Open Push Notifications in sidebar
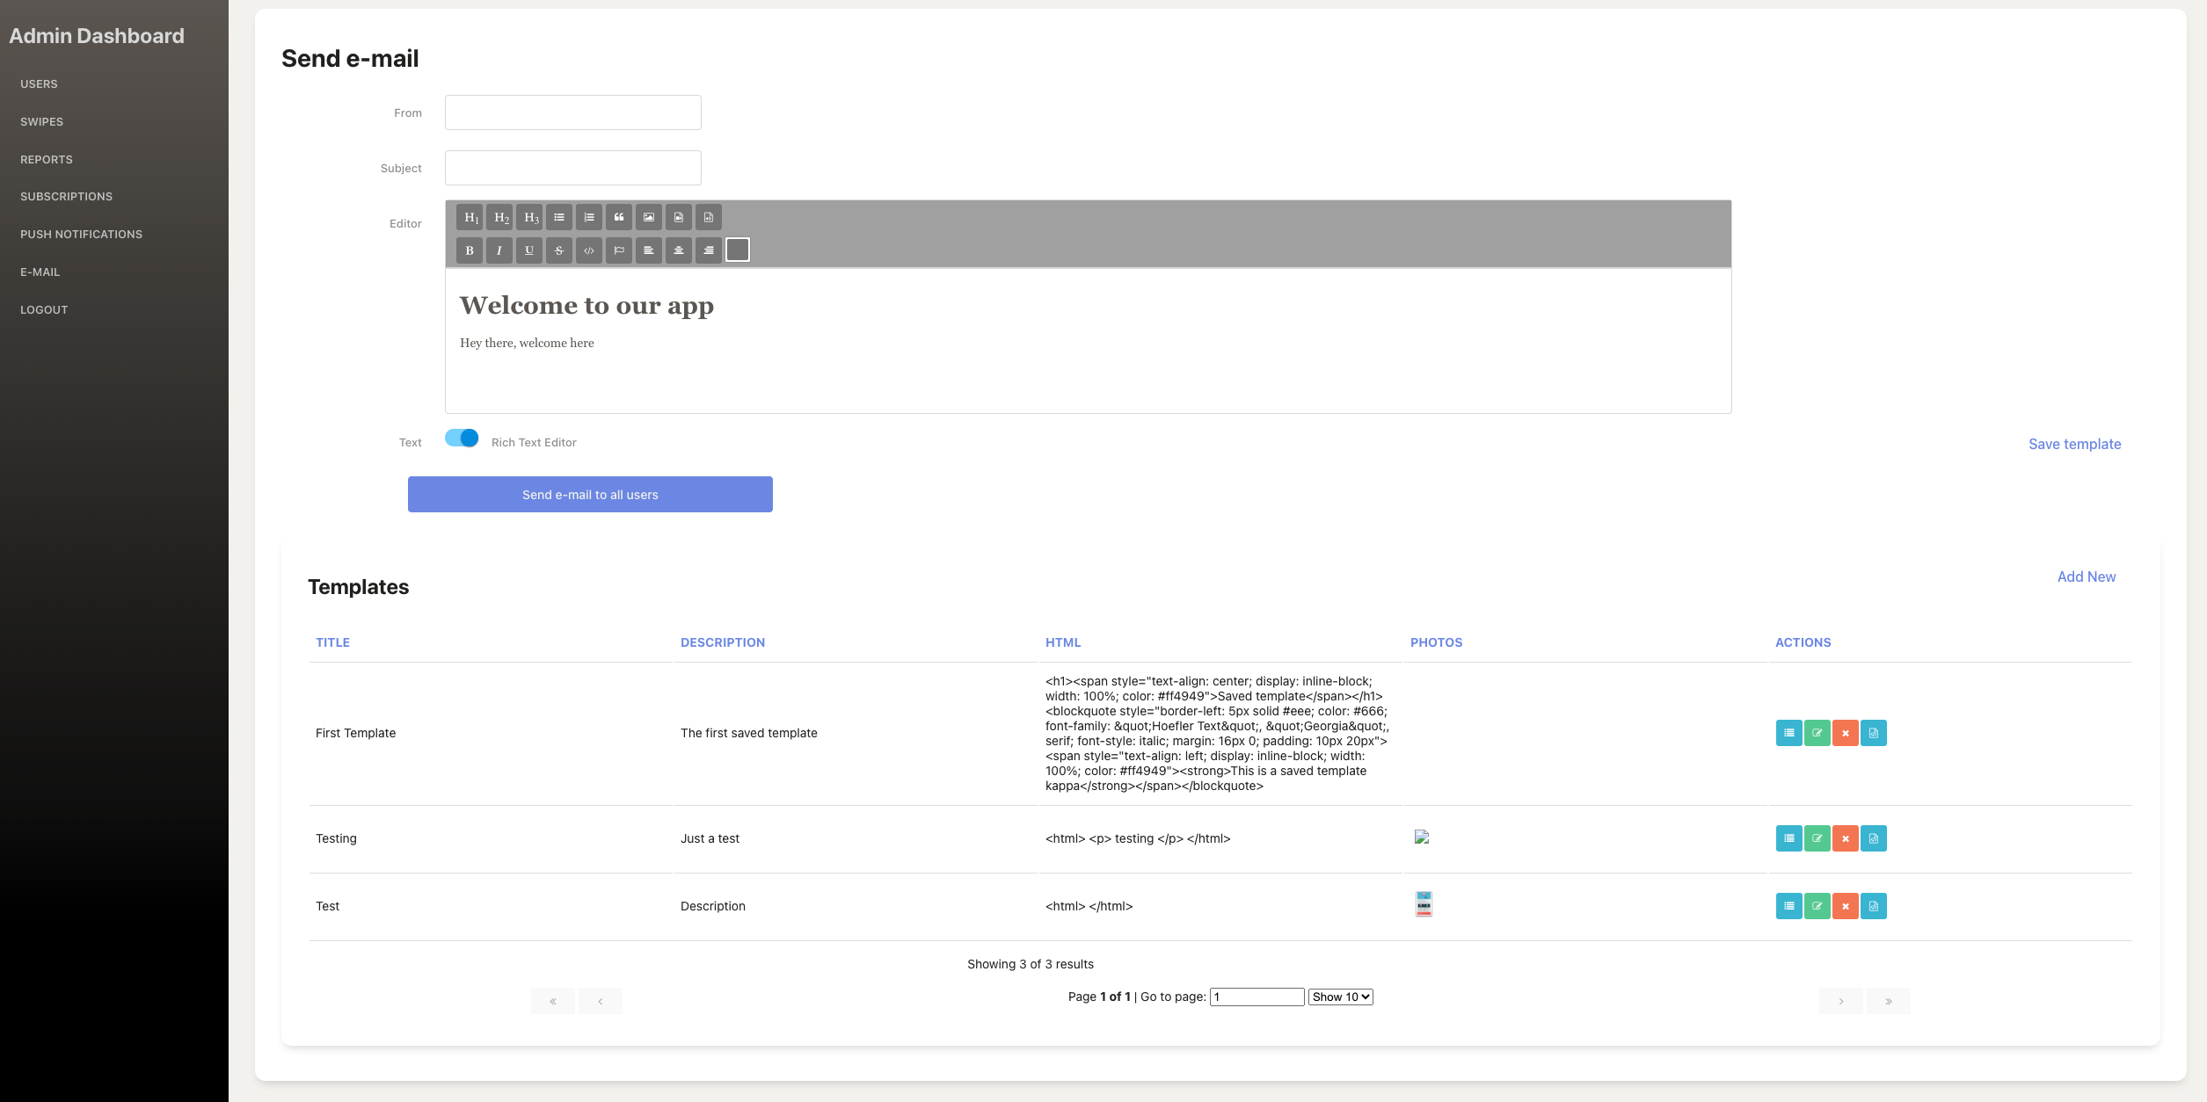Image resolution: width=2207 pixels, height=1102 pixels. (81, 235)
